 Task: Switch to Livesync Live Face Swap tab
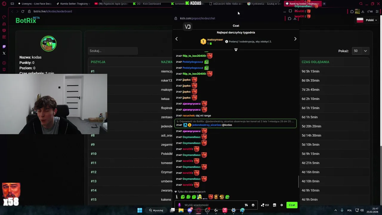35,4
